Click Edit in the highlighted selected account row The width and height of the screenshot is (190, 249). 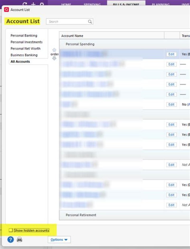click(171, 54)
